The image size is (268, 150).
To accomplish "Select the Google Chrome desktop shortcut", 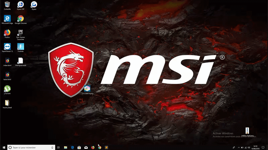I will click(20, 19).
